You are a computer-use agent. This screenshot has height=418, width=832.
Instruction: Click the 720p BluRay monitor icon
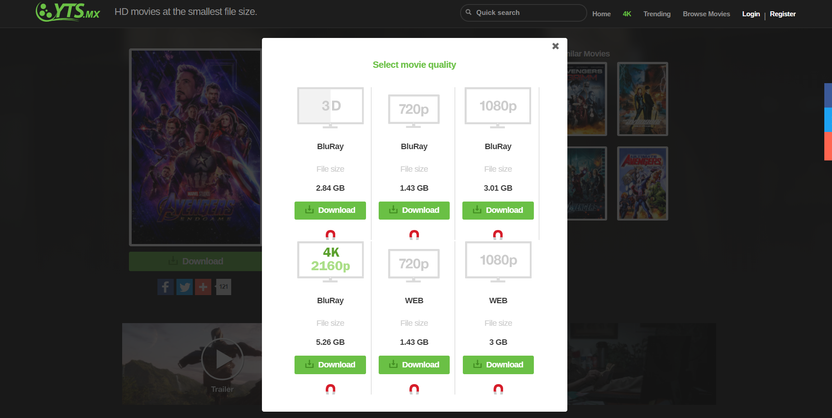coord(414,111)
